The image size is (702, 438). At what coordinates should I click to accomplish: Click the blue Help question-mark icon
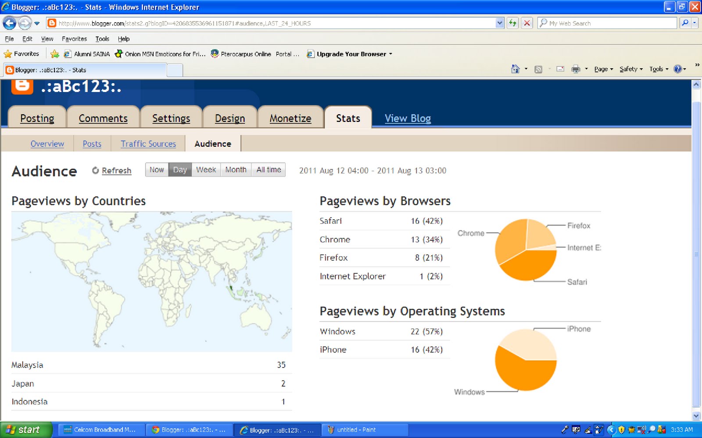[x=678, y=69]
